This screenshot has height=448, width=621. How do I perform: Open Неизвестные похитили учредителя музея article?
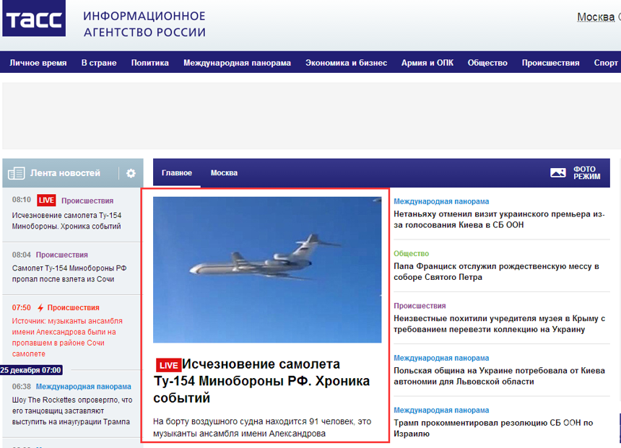pos(500,324)
